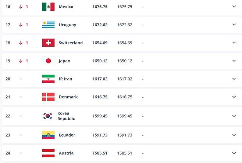
Task: Expand Japan's ranking details
Action: [234, 61]
